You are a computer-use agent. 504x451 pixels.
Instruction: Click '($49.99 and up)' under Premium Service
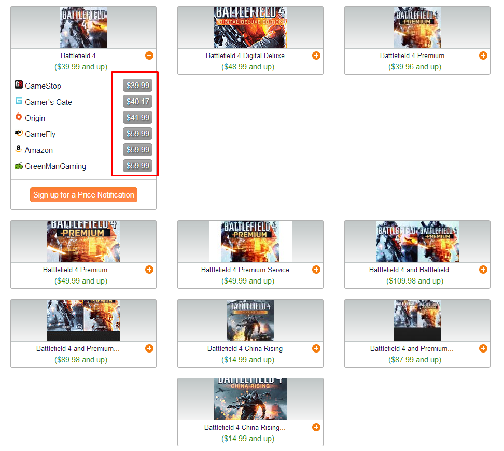(248, 281)
